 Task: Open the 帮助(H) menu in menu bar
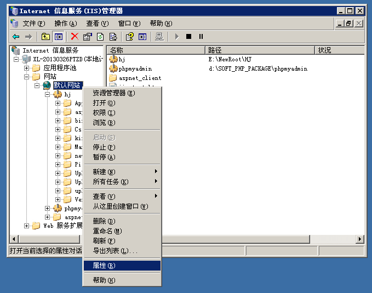coord(161,24)
